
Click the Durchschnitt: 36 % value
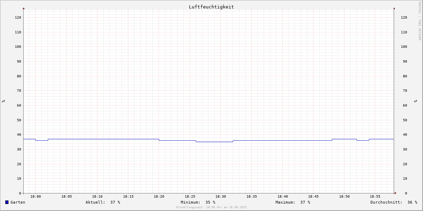pos(394,202)
